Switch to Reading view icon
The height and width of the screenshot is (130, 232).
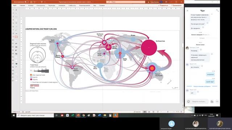(x=153, y=112)
